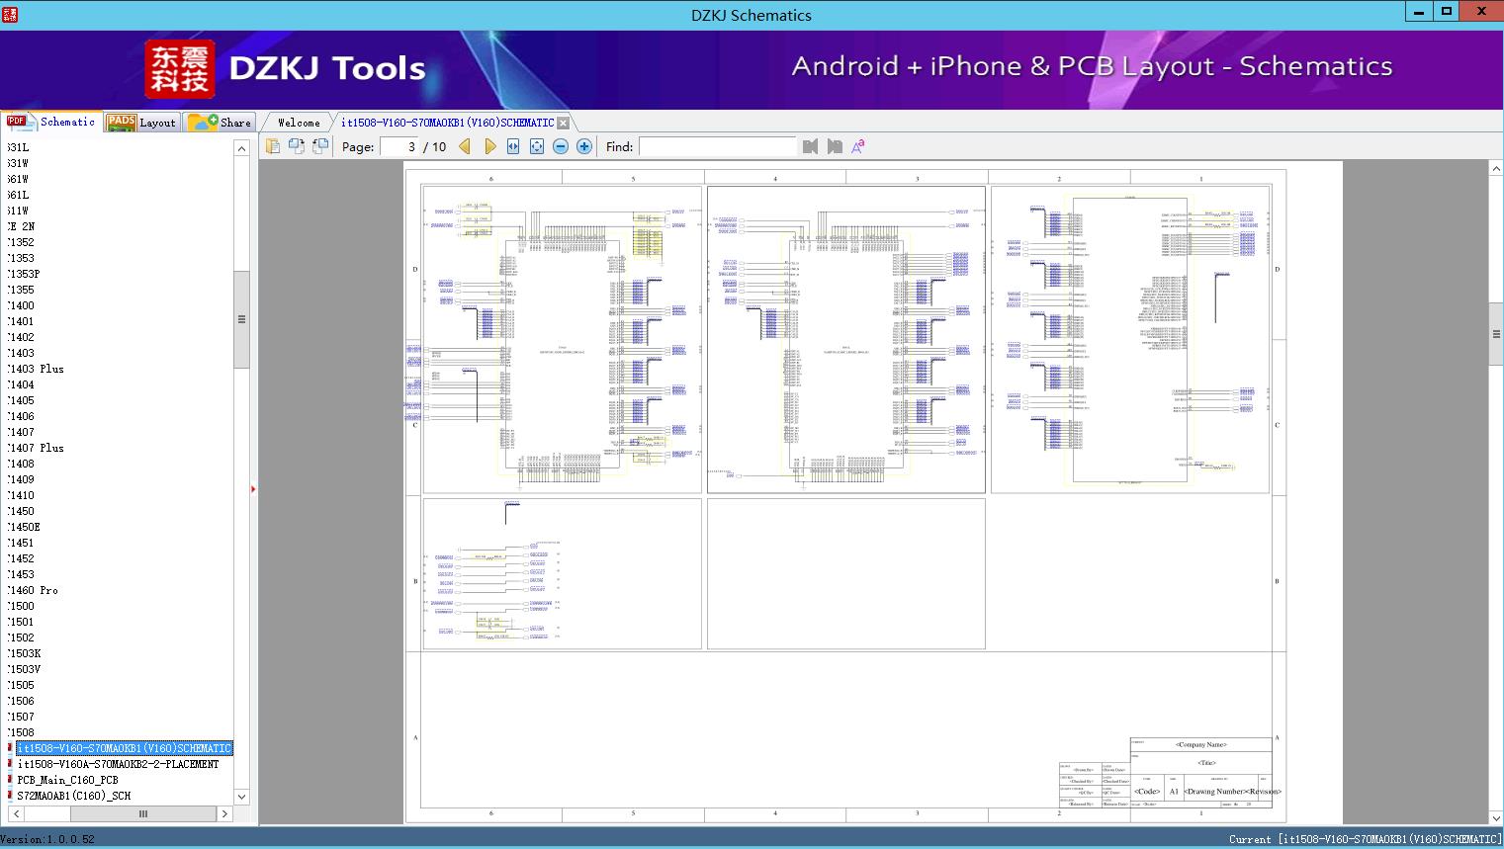Image resolution: width=1504 pixels, height=849 pixels.
Task: Select the 1506 model entry
Action: (x=22, y=701)
